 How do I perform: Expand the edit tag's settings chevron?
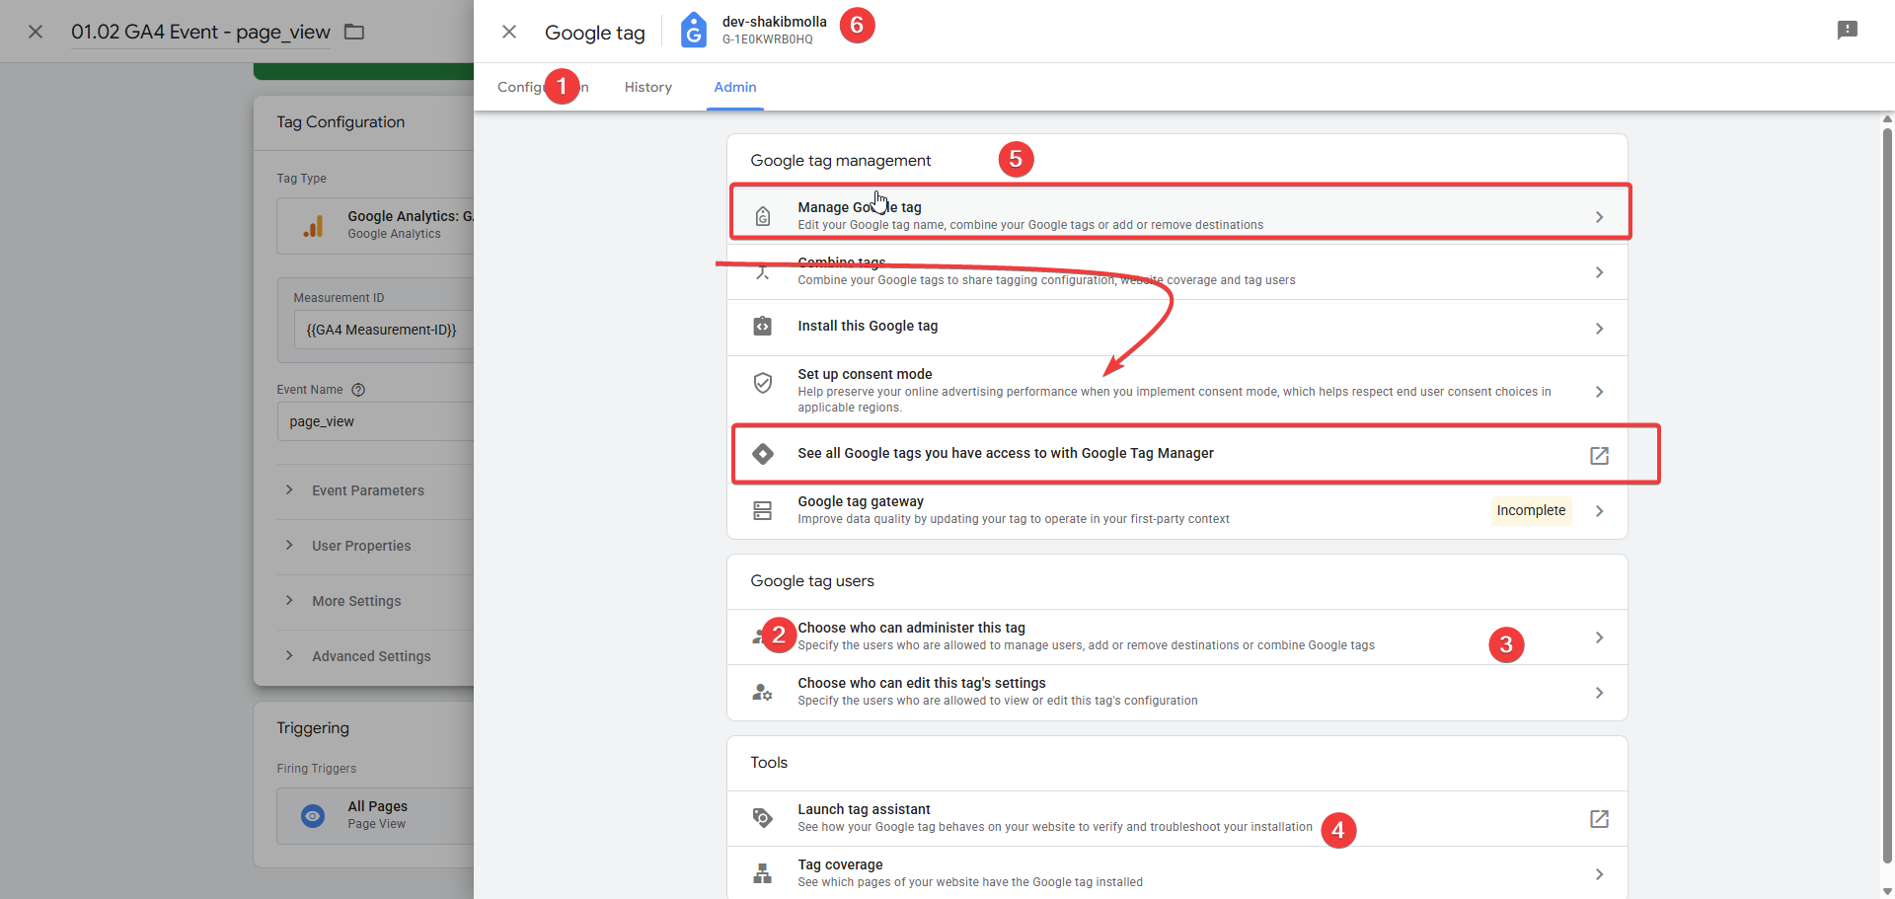click(x=1599, y=693)
